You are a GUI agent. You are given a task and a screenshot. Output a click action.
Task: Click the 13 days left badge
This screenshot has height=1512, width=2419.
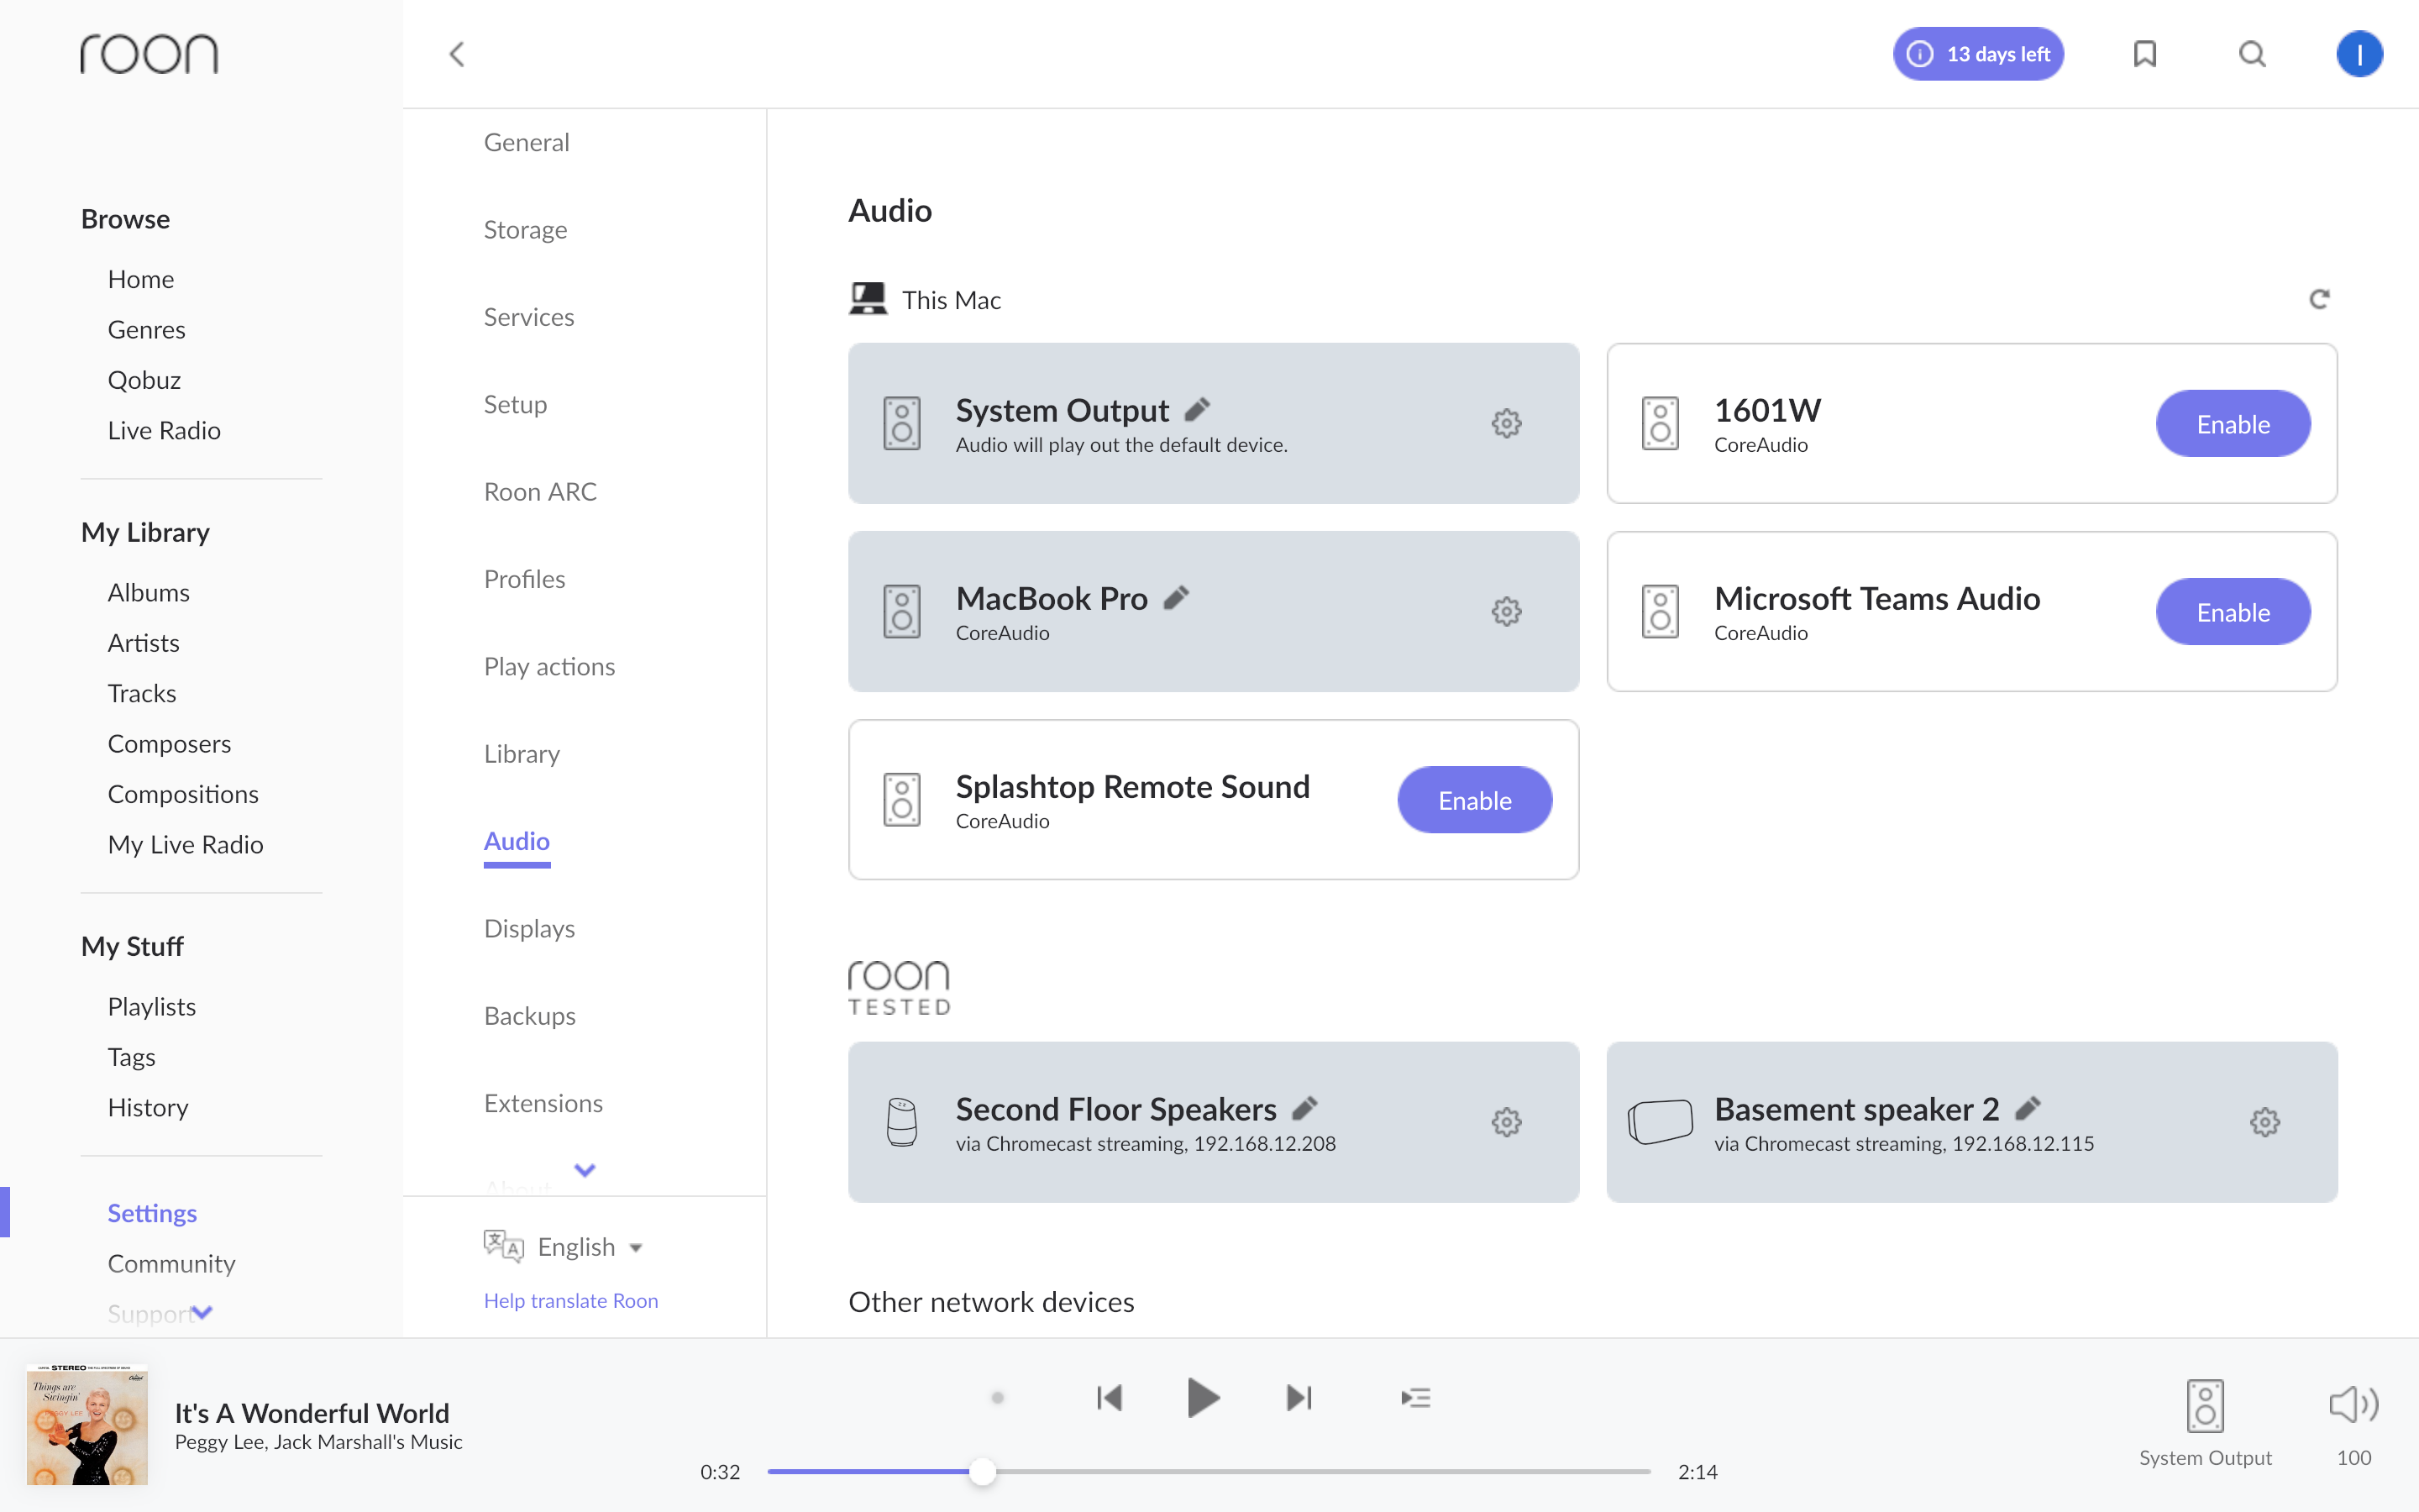pyautogui.click(x=1978, y=54)
